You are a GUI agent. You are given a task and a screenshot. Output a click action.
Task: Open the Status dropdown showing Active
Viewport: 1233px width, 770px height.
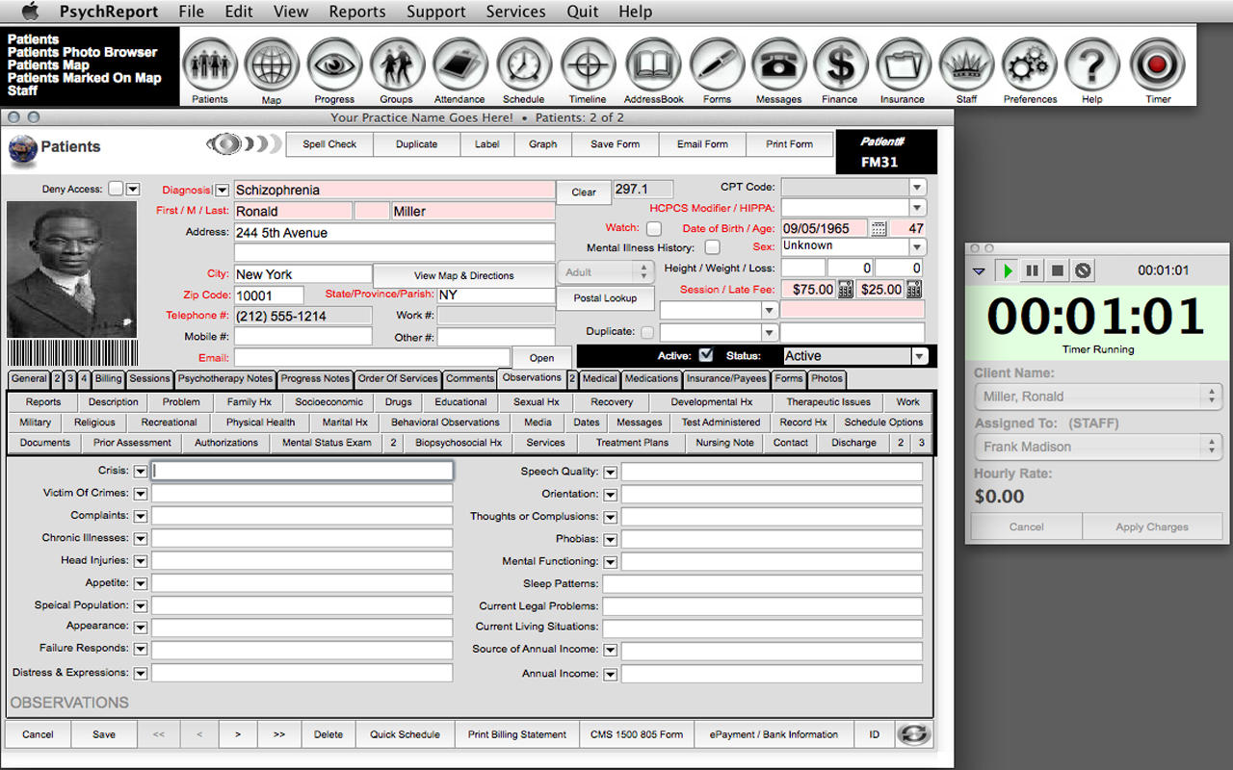pos(919,356)
